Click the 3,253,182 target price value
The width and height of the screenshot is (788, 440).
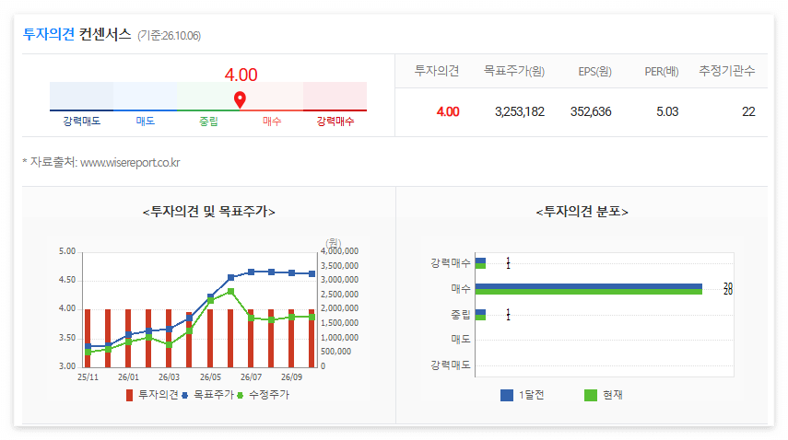(x=520, y=111)
